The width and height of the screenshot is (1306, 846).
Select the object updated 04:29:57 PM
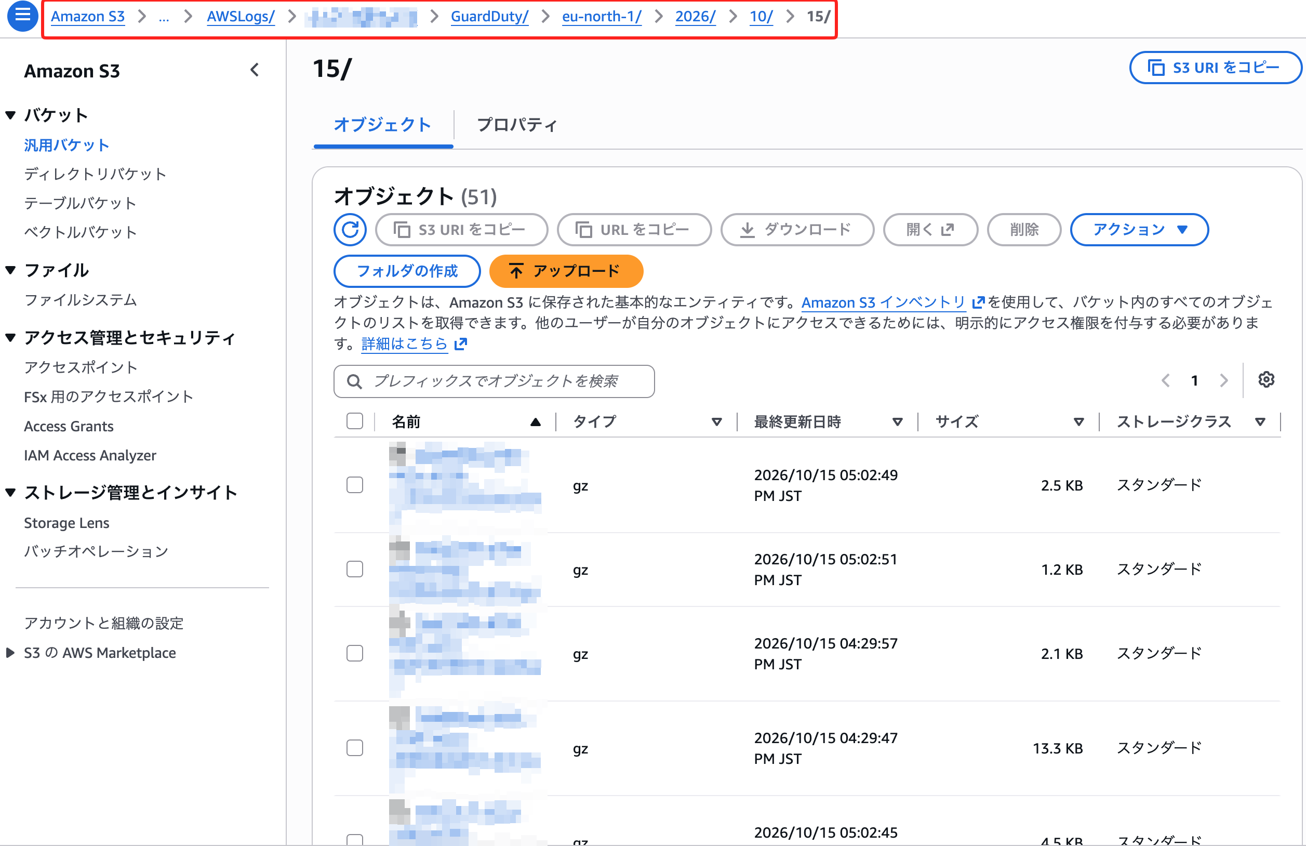click(355, 653)
